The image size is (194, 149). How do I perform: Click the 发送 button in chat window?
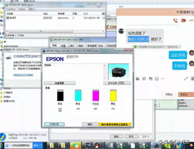tap(184, 95)
